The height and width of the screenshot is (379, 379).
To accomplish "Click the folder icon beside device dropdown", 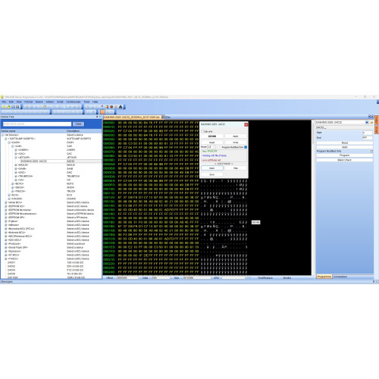I will pyautogui.click(x=371, y=122).
